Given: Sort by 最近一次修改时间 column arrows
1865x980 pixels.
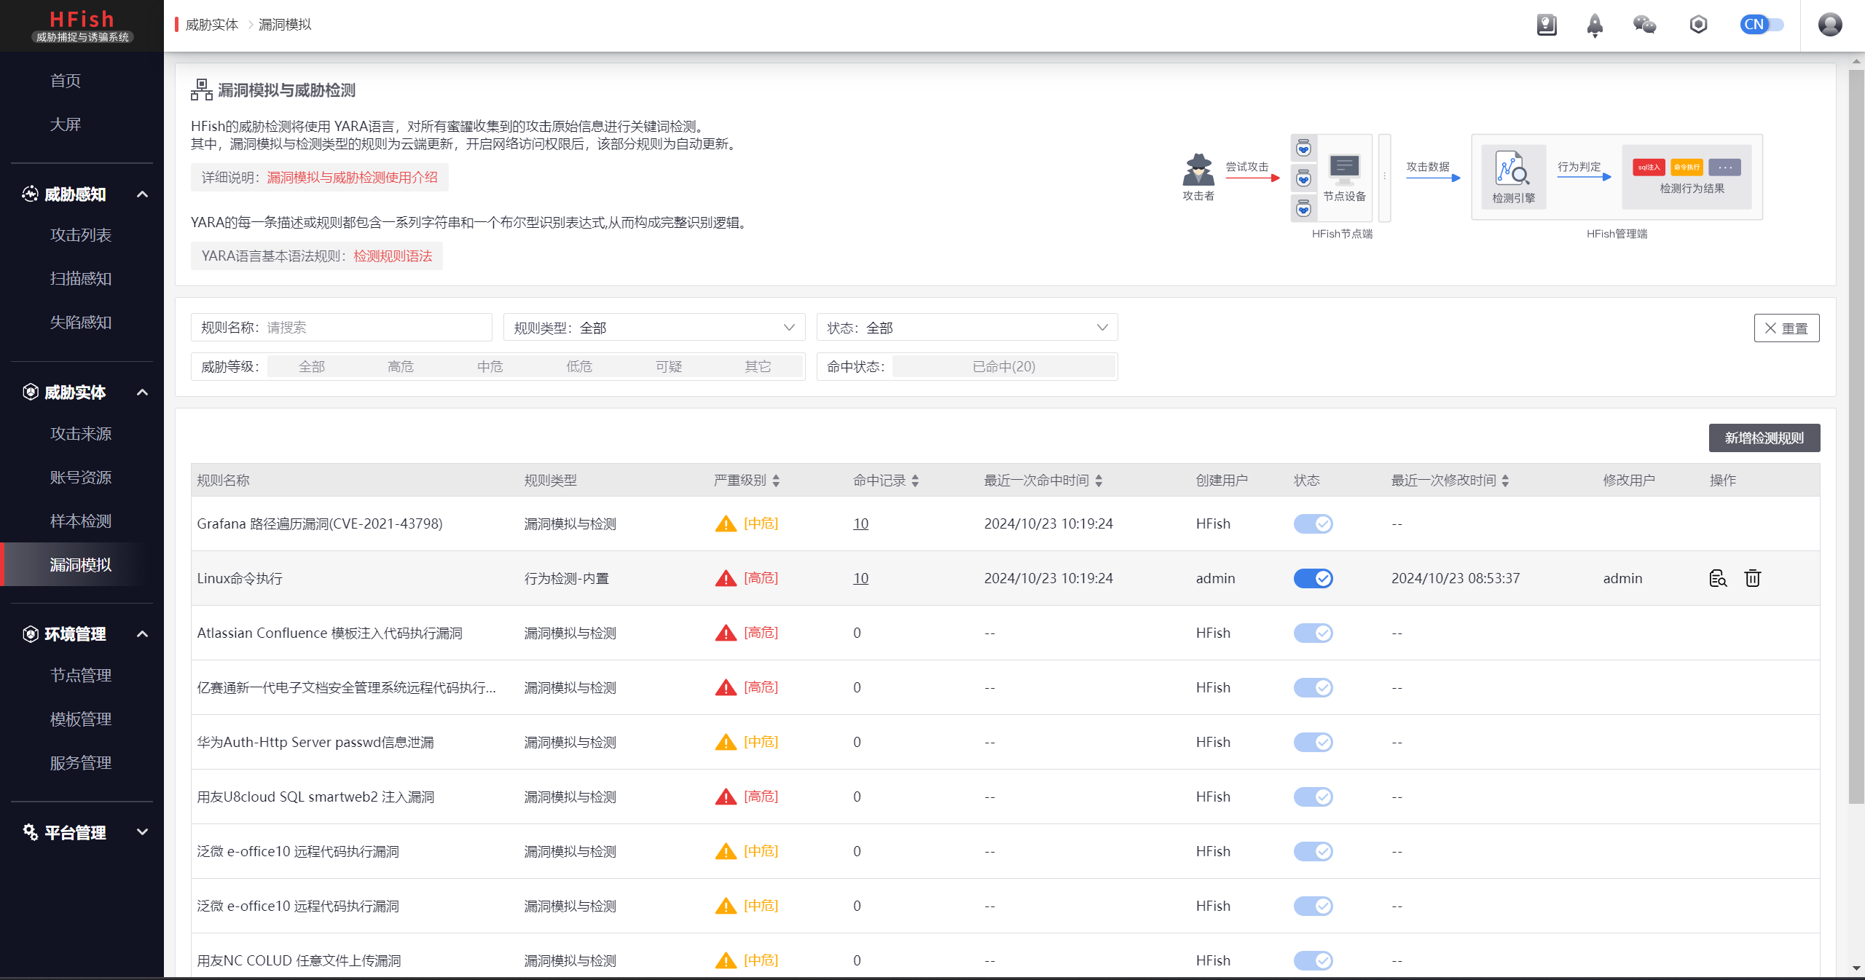Looking at the screenshot, I should click(x=1505, y=481).
